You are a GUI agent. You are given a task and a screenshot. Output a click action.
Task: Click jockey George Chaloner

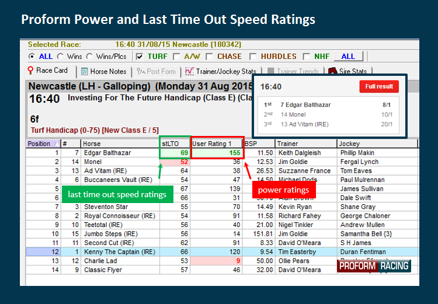pos(365,216)
